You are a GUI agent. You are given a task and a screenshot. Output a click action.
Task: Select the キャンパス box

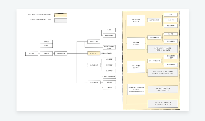(x=171, y=20)
